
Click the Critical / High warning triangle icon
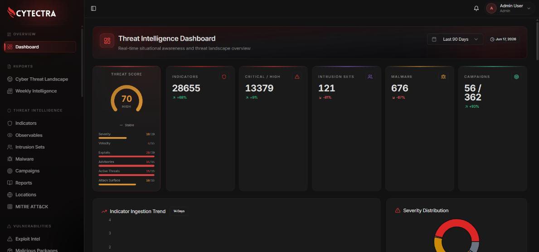point(297,77)
